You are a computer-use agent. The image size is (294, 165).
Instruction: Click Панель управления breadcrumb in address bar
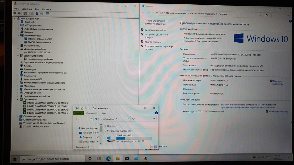click(176, 13)
